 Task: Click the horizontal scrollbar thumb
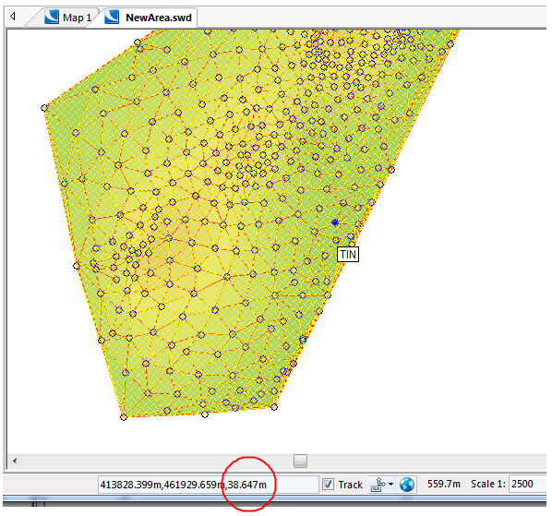click(300, 461)
